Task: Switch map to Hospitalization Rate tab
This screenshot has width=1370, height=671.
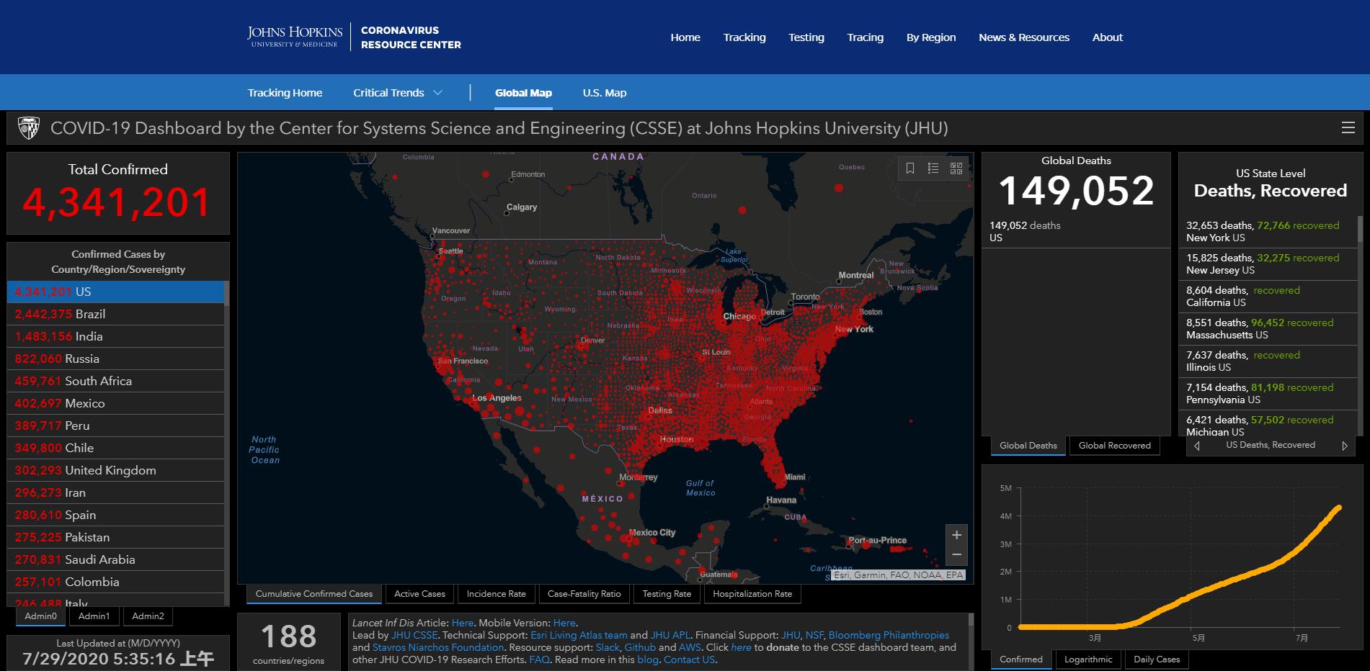Action: (x=752, y=594)
